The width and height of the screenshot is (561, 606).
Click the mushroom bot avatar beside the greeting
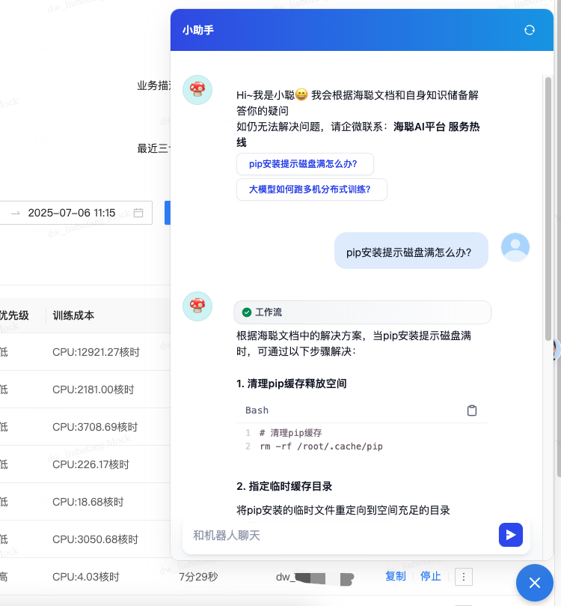coord(197,89)
